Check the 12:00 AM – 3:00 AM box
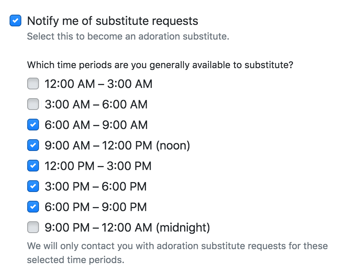This screenshot has width=361, height=277. [x=33, y=84]
